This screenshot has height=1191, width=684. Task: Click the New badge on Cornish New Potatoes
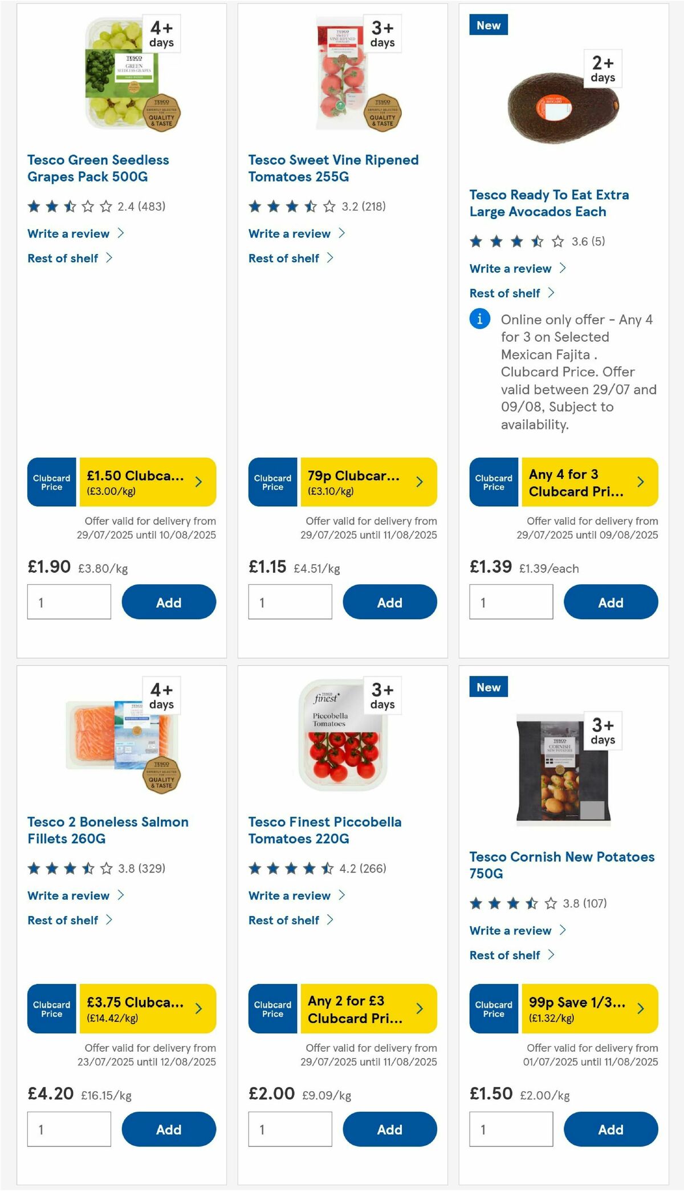click(x=488, y=687)
